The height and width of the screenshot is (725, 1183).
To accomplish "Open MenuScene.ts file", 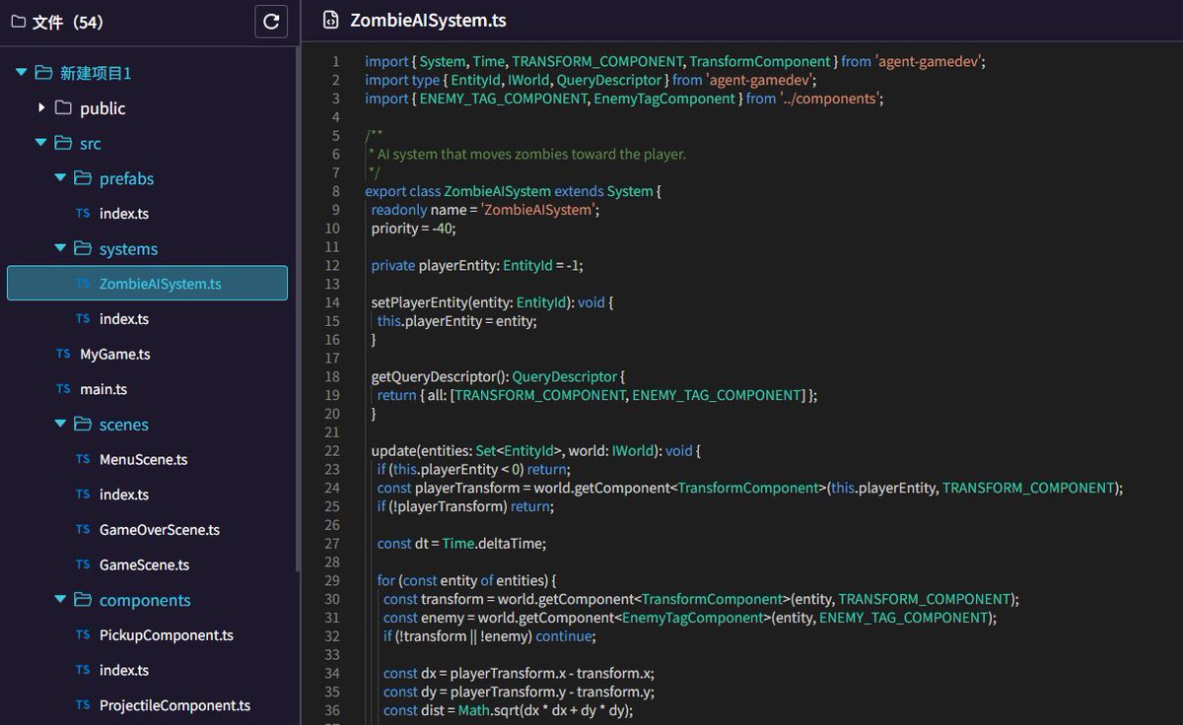I will tap(144, 459).
